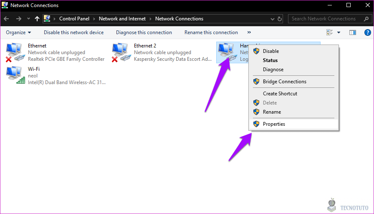Go back using the back arrow
The width and height of the screenshot is (374, 214).
(6, 19)
